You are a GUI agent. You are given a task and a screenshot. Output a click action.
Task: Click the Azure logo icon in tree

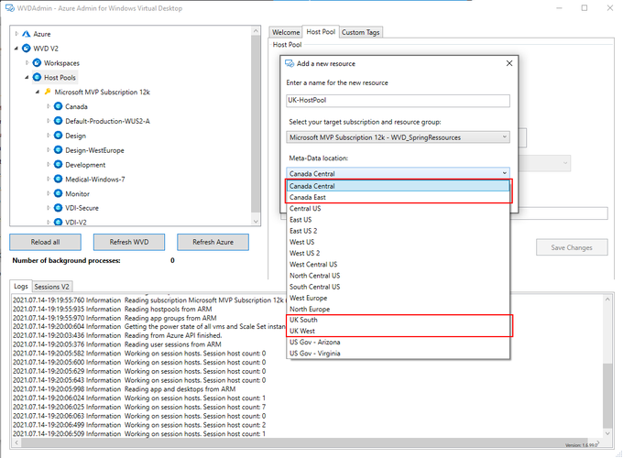(x=27, y=34)
